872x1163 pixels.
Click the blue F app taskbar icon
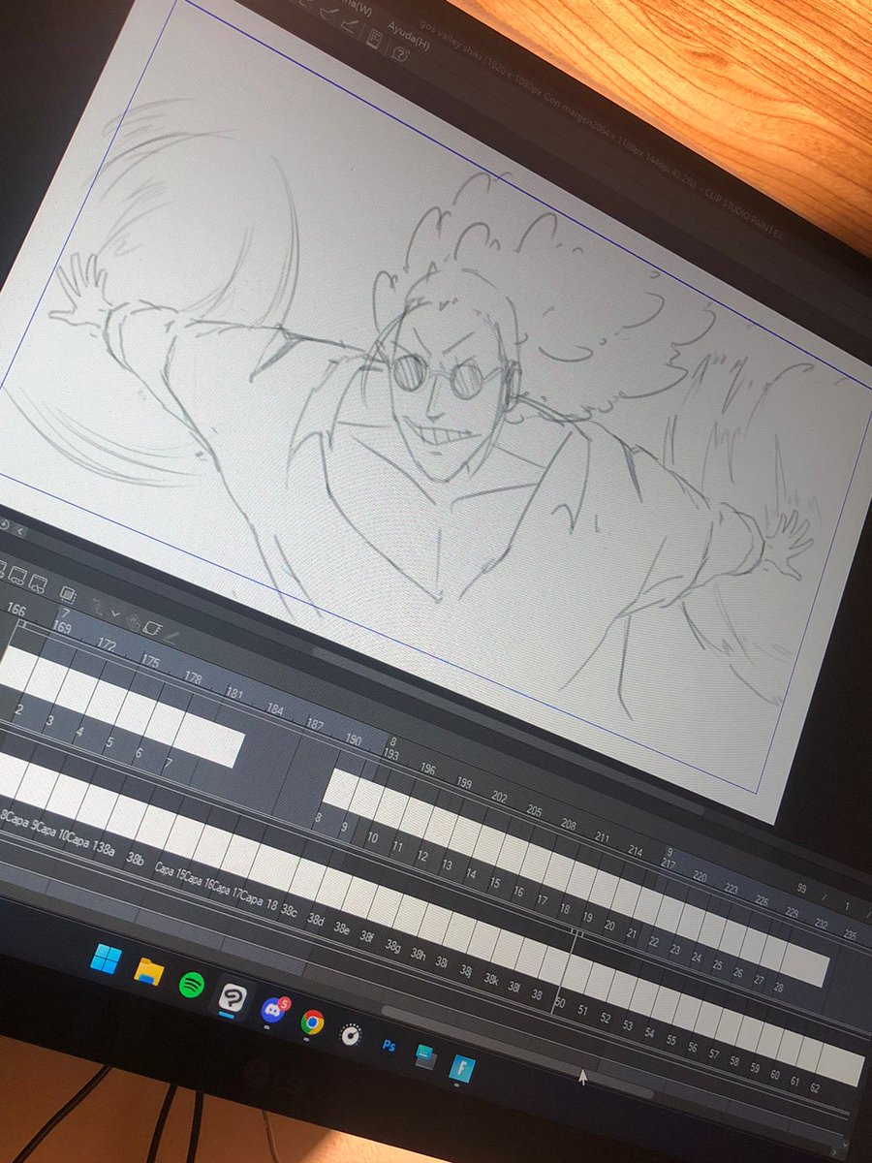pyautogui.click(x=462, y=1070)
